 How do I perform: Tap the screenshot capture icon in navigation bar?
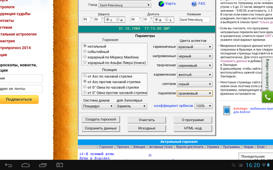[60, 165]
